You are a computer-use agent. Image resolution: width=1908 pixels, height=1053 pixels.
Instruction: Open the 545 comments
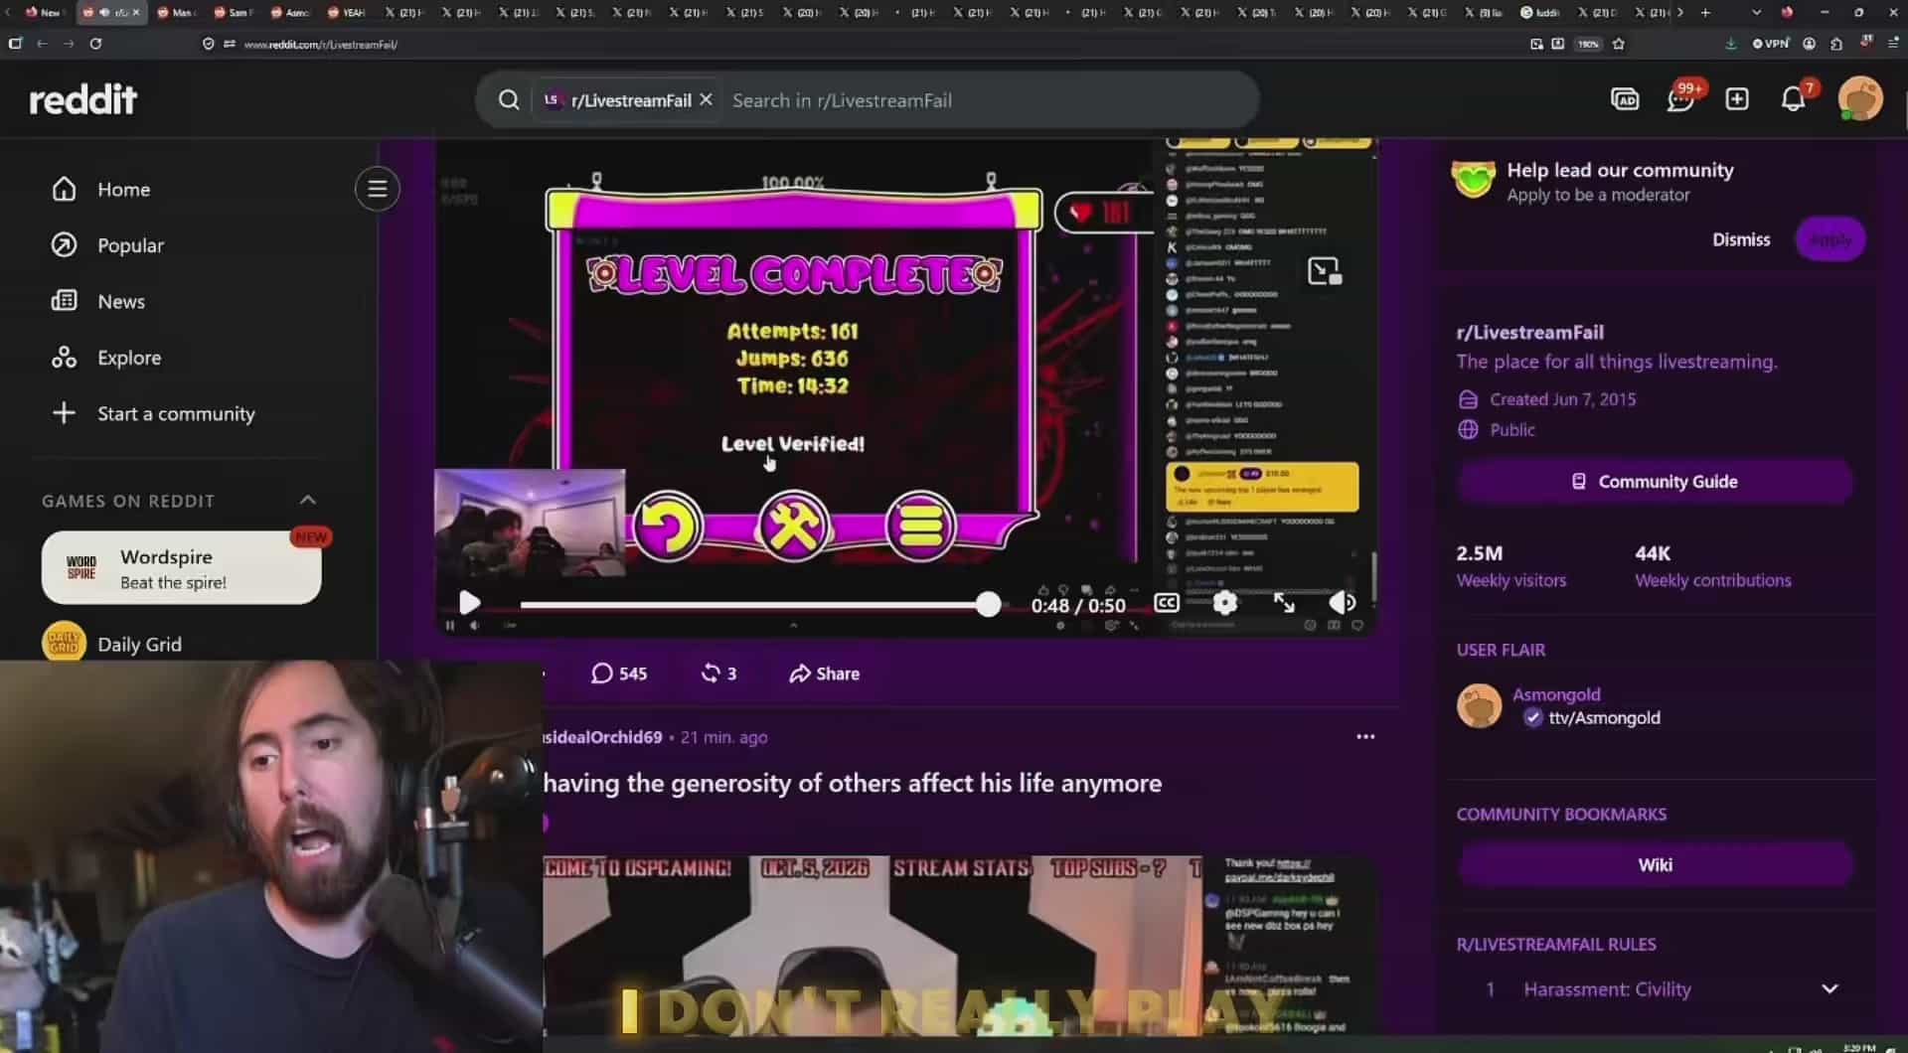[x=619, y=674]
